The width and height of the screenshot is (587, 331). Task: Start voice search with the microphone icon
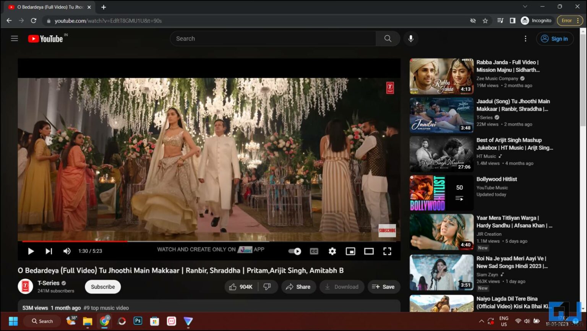(x=411, y=38)
